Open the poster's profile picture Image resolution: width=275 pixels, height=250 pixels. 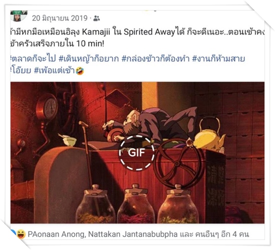[x=19, y=16]
